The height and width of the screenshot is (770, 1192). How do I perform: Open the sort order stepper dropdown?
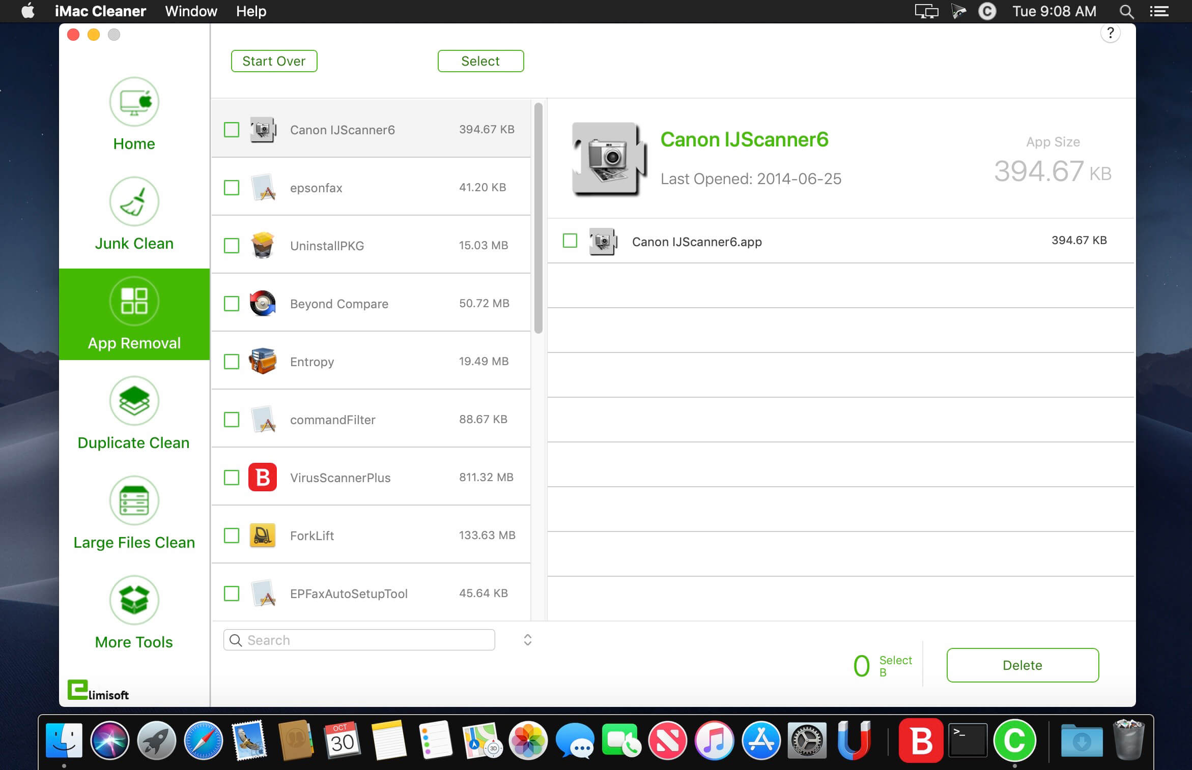(528, 640)
